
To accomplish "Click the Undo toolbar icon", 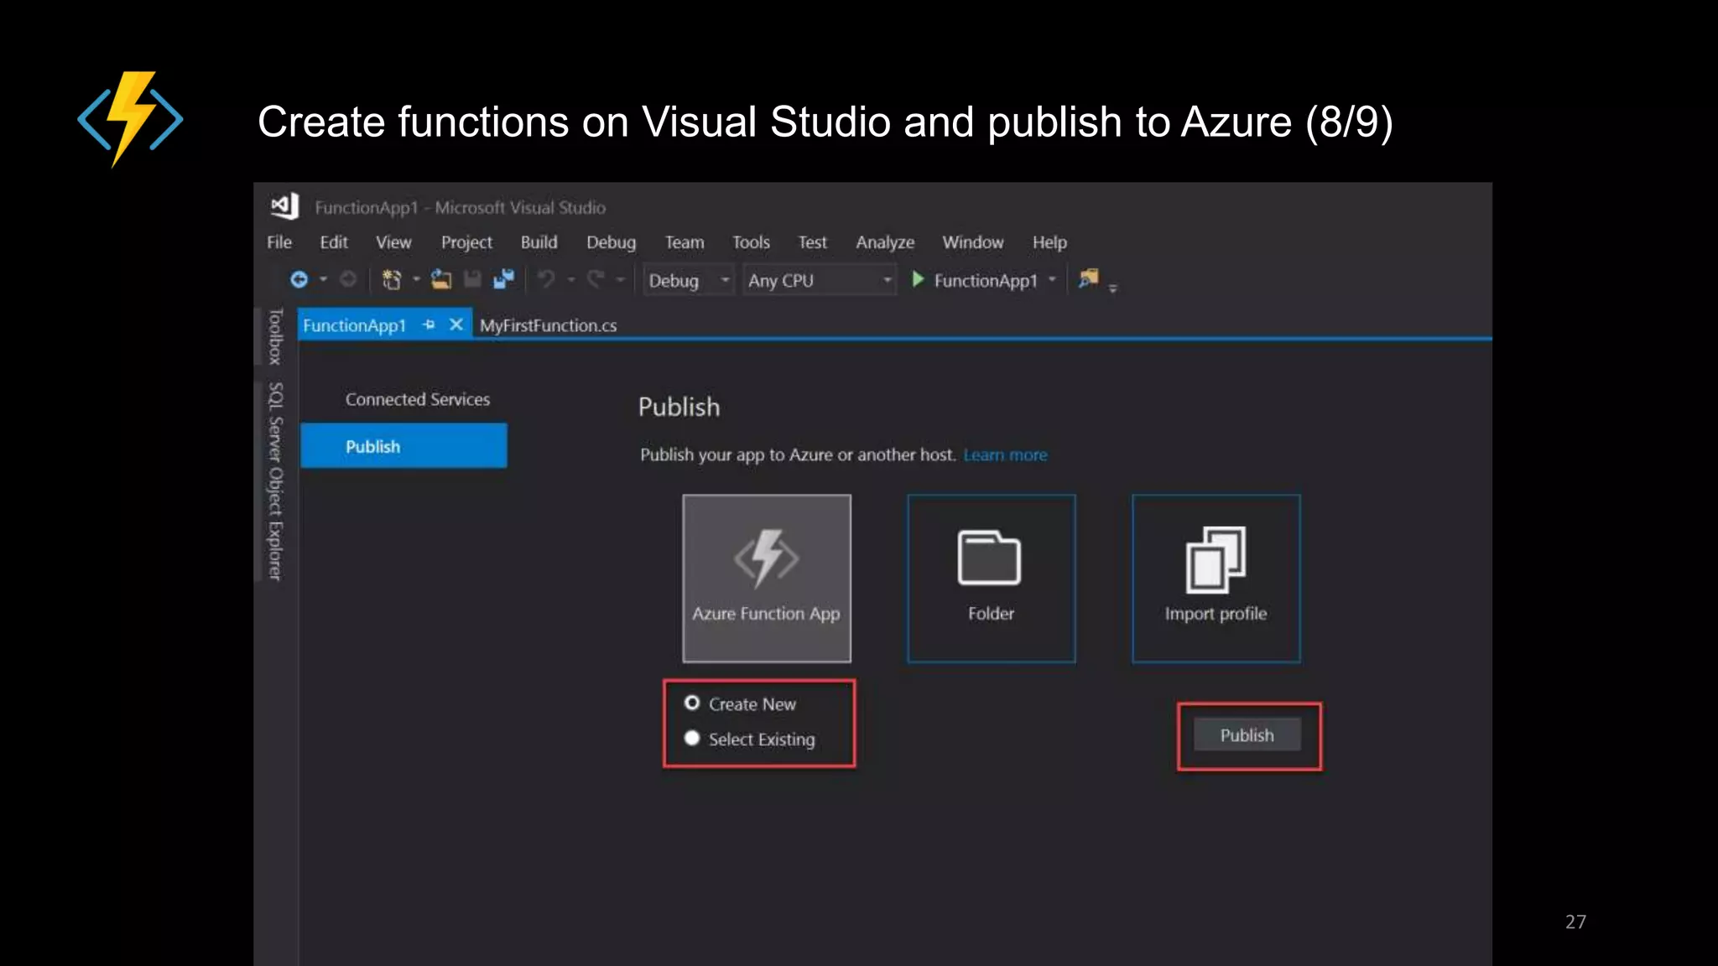I will coord(546,279).
